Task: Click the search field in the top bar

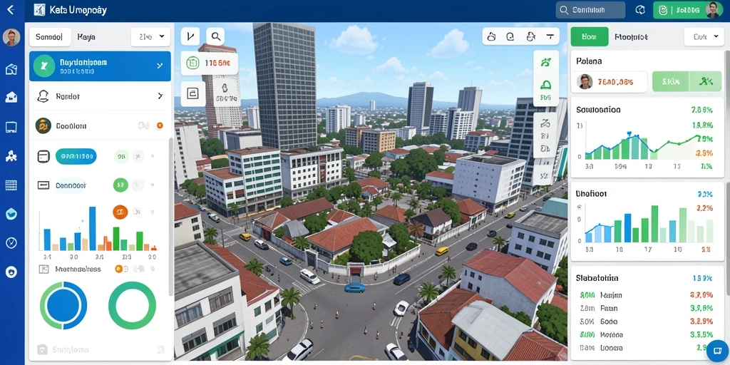Action: 590,10
